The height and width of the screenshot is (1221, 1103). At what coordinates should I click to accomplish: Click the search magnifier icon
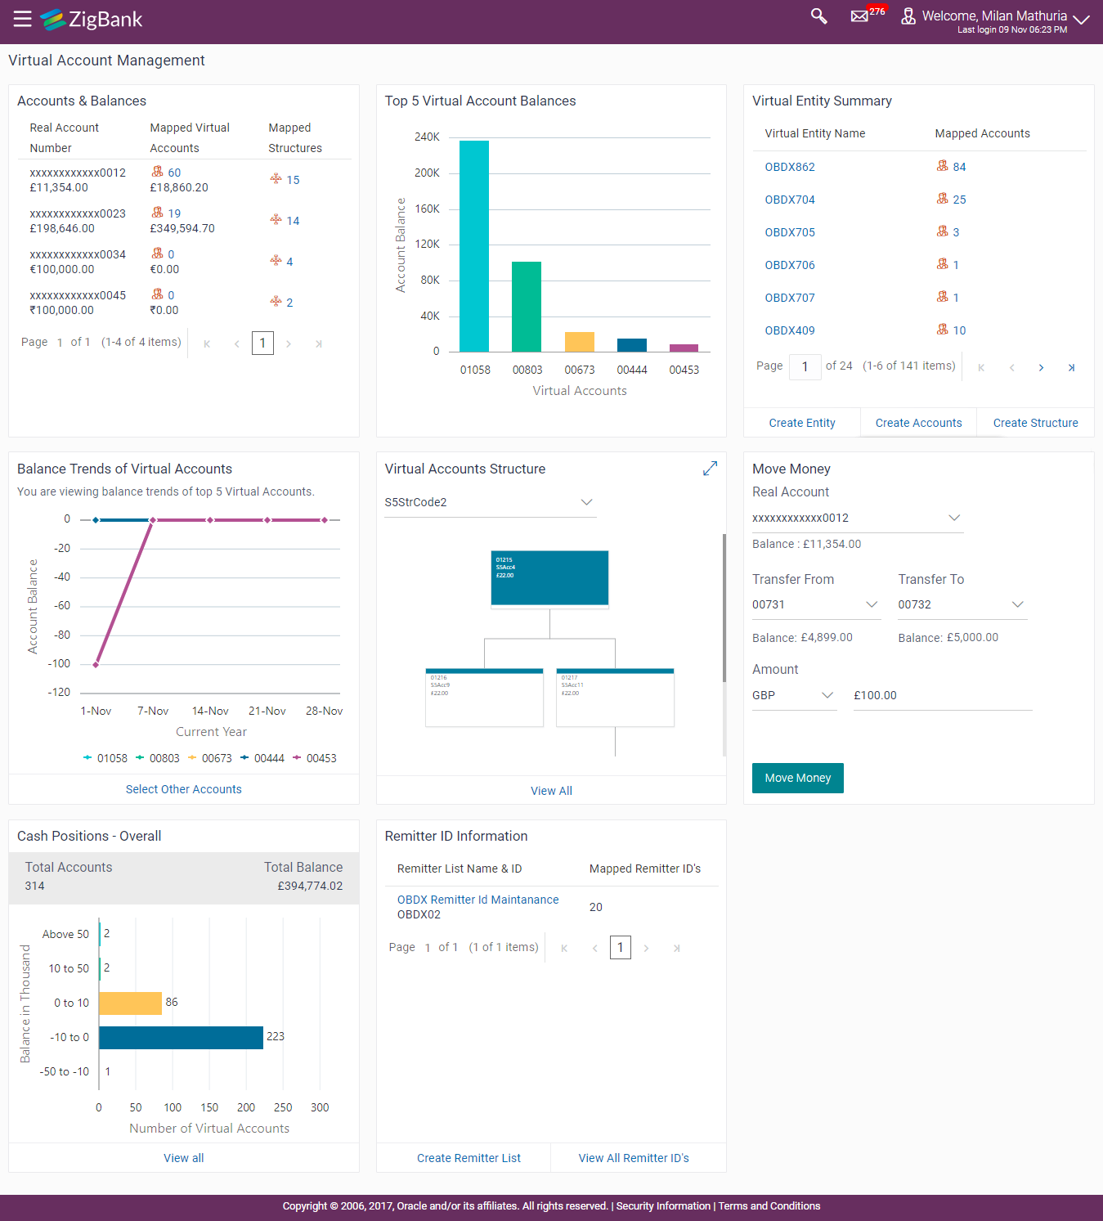tap(818, 16)
